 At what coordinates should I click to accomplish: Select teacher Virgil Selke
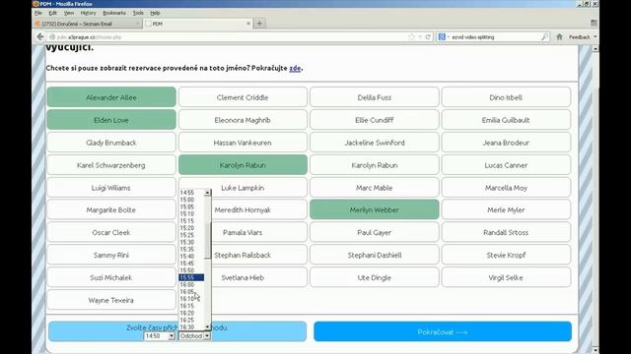506,277
